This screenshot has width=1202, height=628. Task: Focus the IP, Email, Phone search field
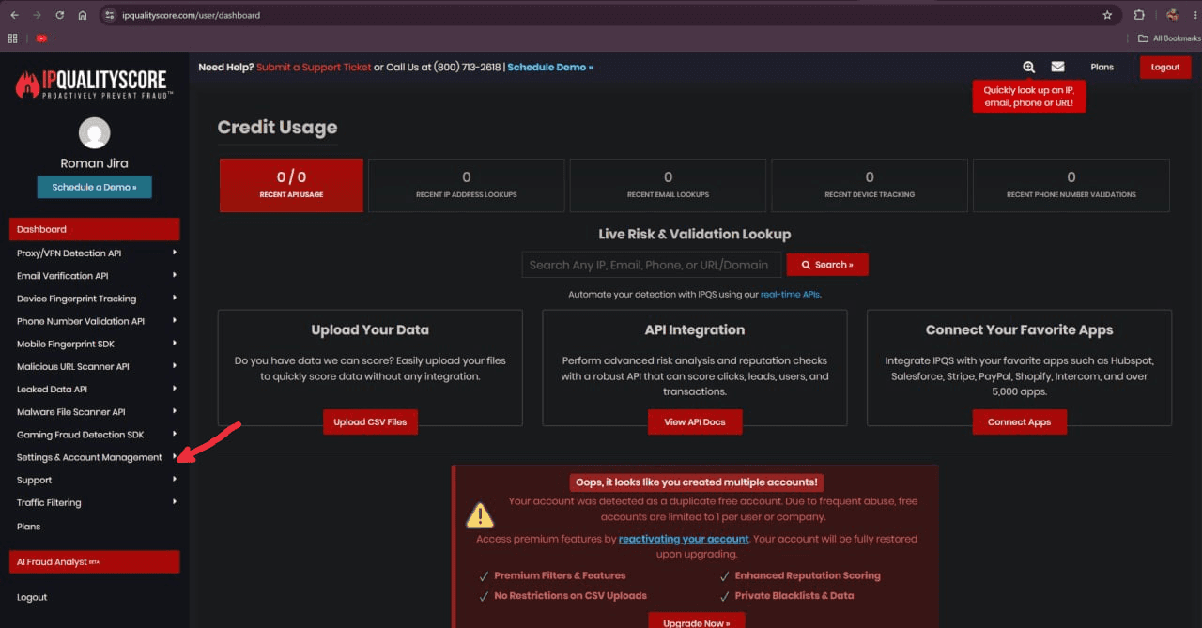coord(652,265)
